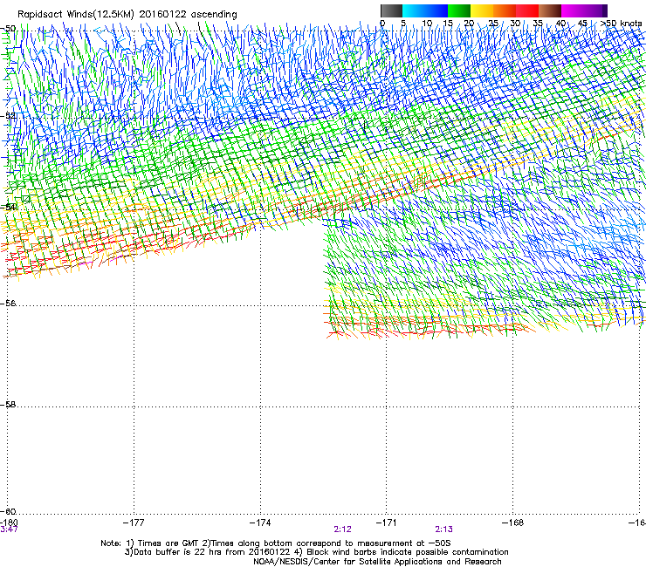Click the -171 longitude axis label
The image size is (646, 567).
(x=387, y=523)
